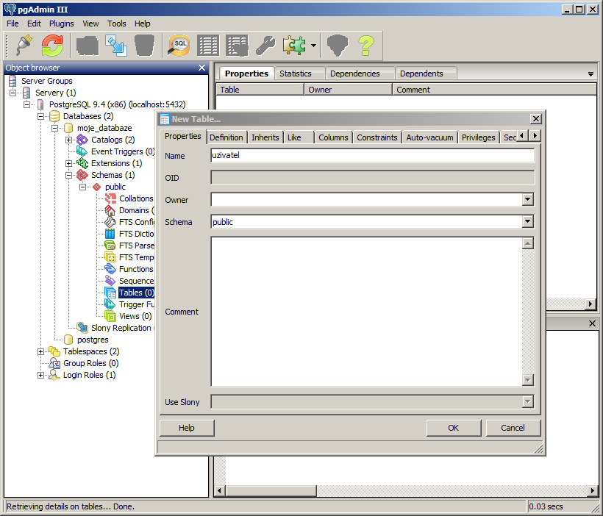Click the Cancel button
This screenshot has height=516, width=603.
(x=513, y=428)
